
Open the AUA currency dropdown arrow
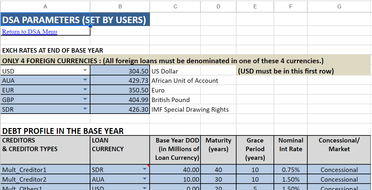coord(85,80)
